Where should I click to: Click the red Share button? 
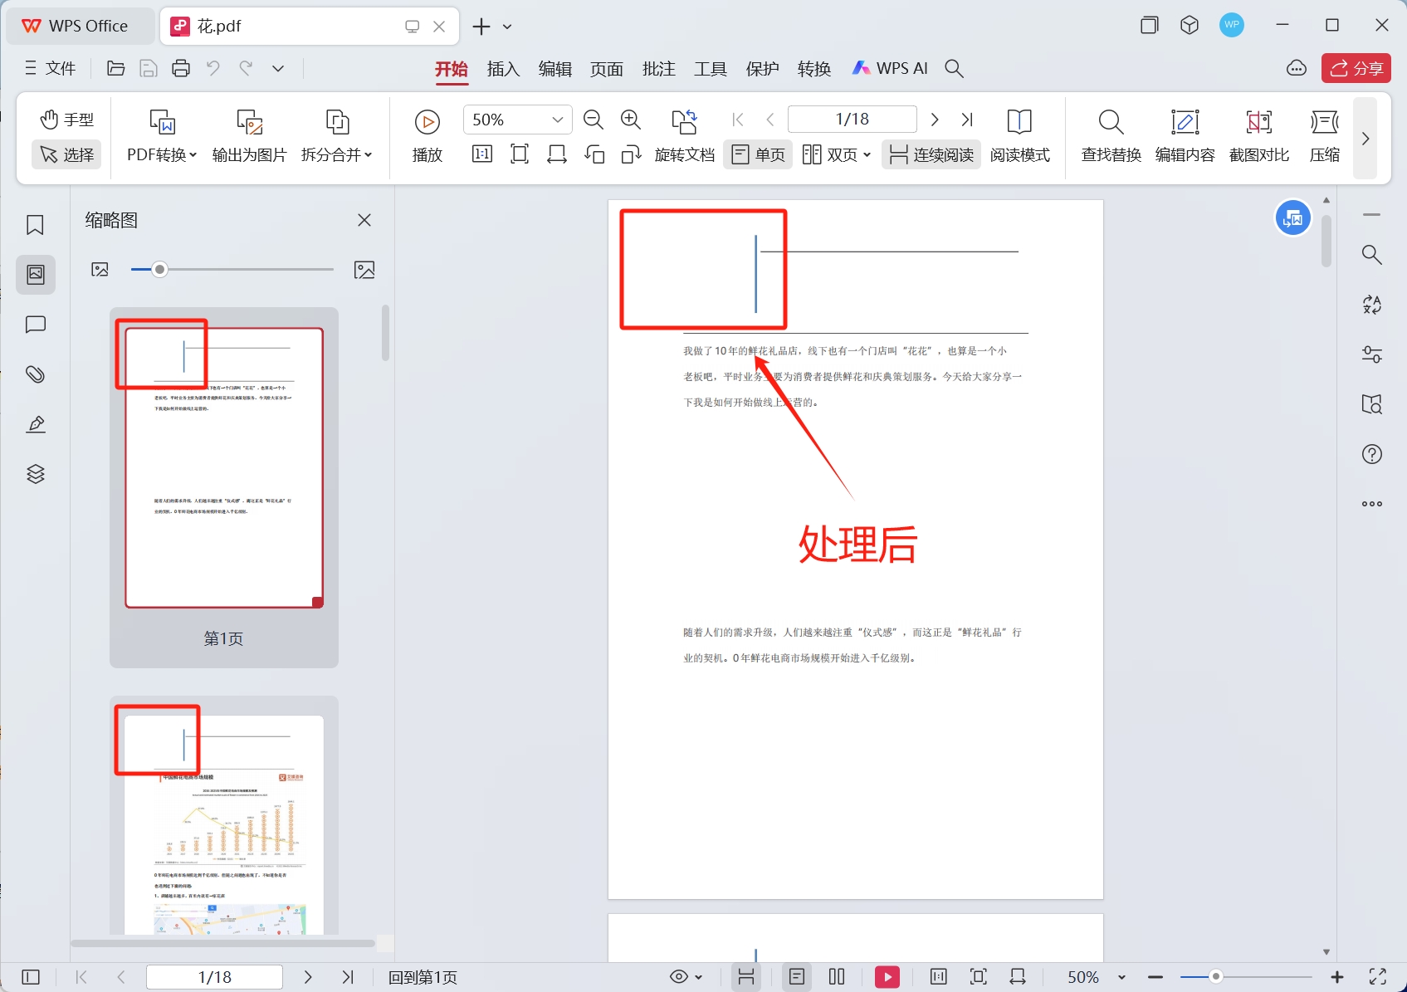click(1356, 69)
